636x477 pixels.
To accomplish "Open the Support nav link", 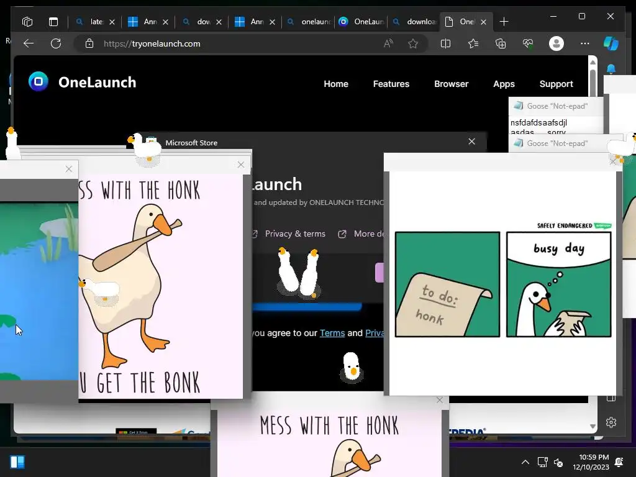I will coord(556,84).
